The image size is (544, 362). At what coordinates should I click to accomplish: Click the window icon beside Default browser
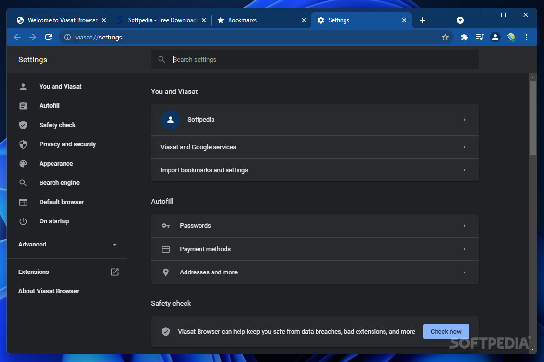pos(23,202)
